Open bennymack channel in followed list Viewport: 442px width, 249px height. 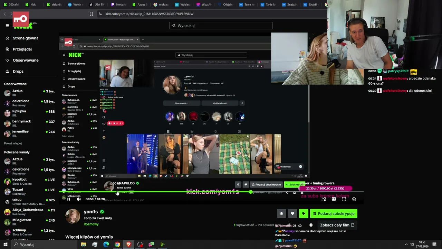tap(29, 123)
